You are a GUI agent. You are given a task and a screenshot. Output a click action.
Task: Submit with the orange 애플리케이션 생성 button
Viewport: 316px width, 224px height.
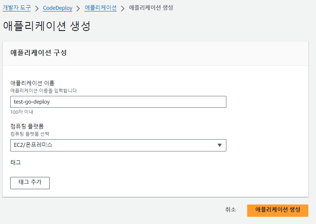278,210
